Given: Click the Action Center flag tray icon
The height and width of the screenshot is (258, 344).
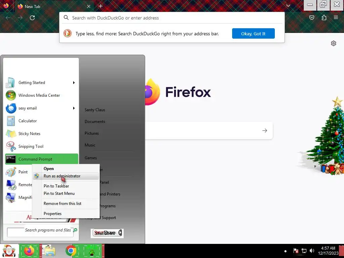Looking at the screenshot, I should click(x=296, y=251).
